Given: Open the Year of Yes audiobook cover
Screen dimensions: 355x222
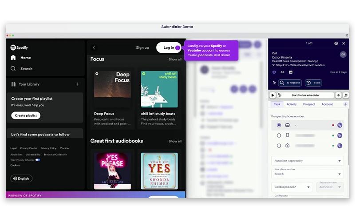Looking at the screenshot, I should pyautogui.click(x=159, y=171).
